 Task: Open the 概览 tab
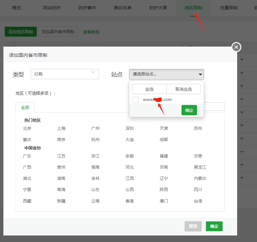pos(16,8)
